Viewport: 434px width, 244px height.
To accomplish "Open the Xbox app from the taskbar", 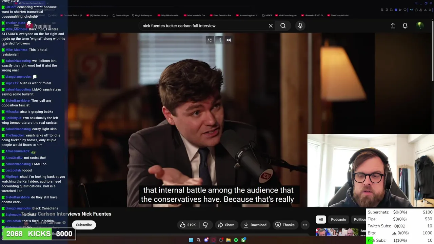I will coord(243,240).
